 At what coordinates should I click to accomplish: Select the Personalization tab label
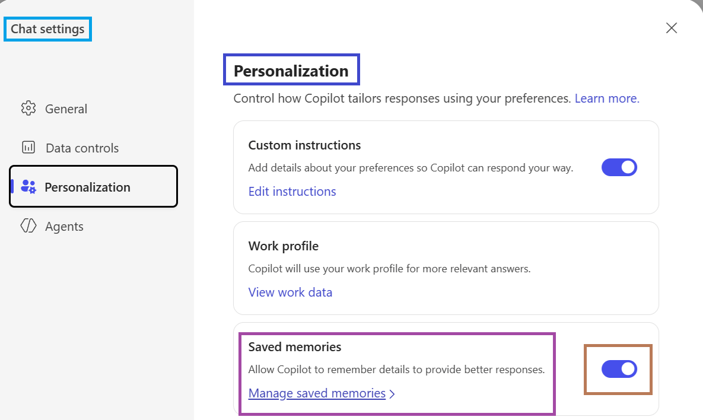click(87, 187)
